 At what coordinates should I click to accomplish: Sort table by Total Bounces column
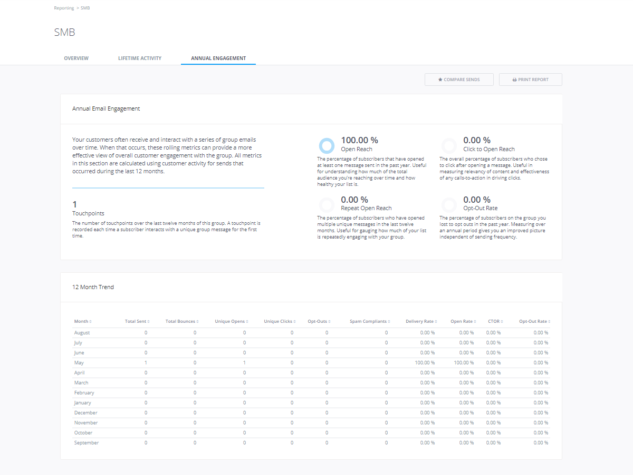click(x=182, y=321)
